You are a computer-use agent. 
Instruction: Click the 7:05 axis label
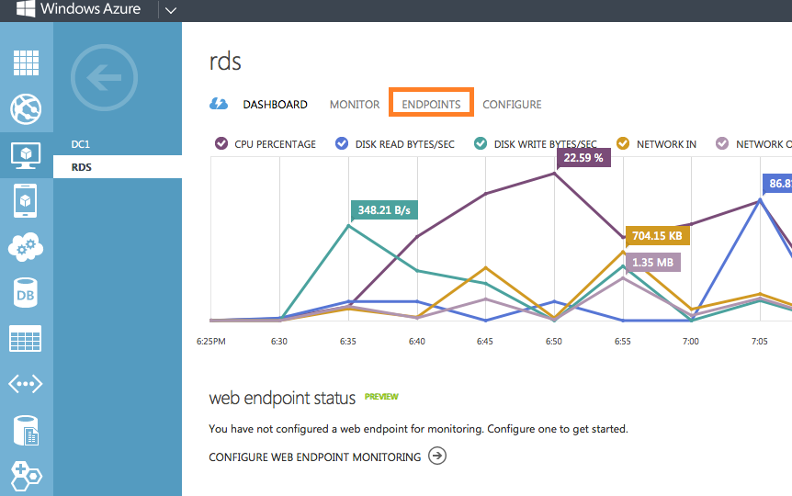coord(760,342)
